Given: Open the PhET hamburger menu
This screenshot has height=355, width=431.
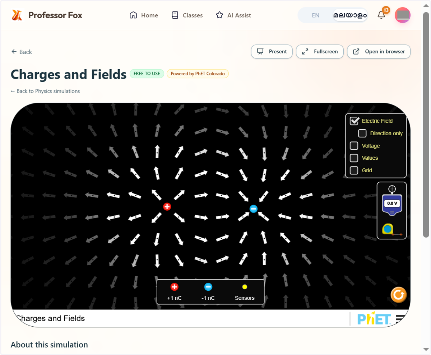Looking at the screenshot, I should click(400, 319).
